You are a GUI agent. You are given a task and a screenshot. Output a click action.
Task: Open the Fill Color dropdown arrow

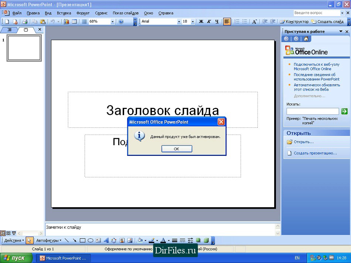click(146, 240)
